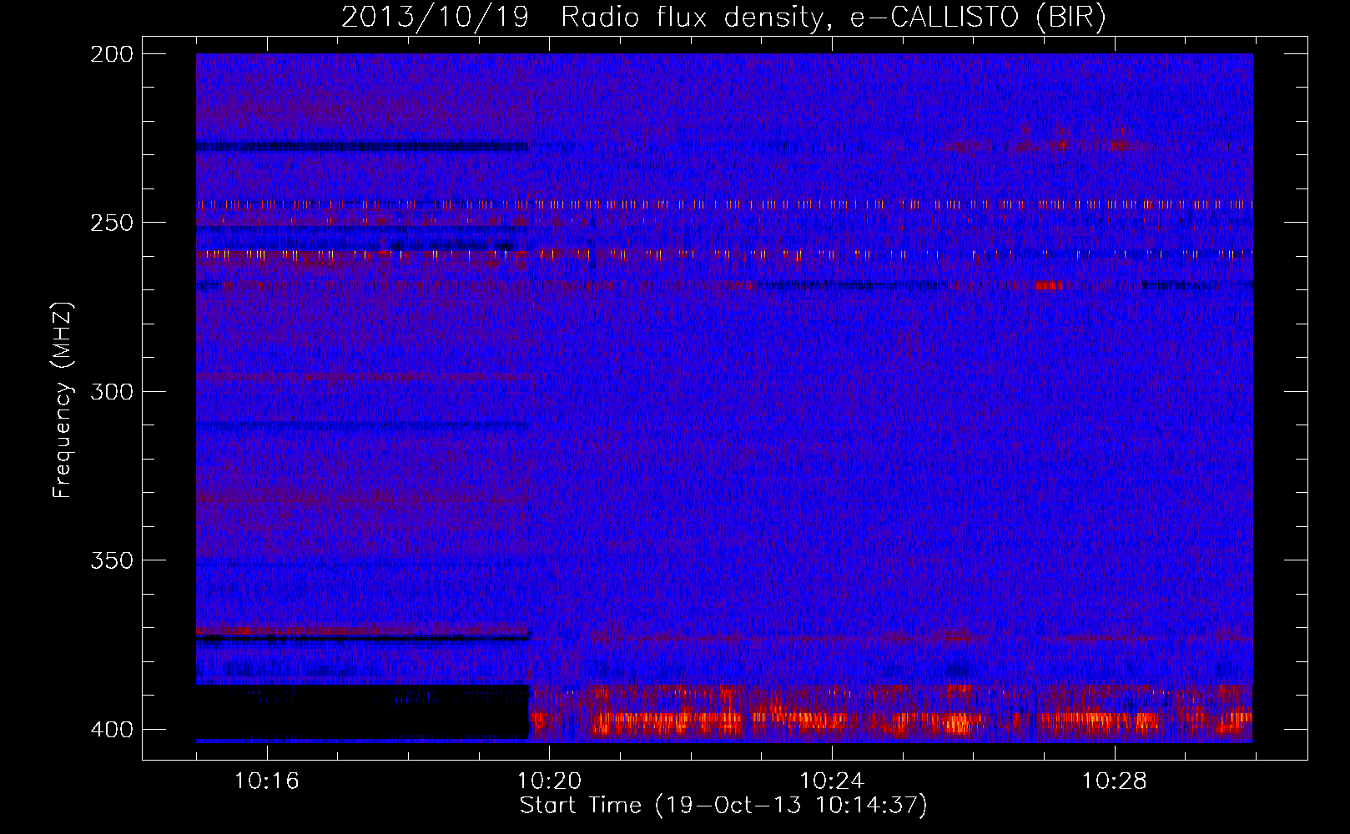Select the 'Frequency (MHZ)' axis label
Viewport: 1350px width, 834px height.
click(x=63, y=400)
